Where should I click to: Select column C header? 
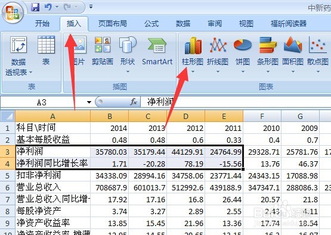point(148,116)
